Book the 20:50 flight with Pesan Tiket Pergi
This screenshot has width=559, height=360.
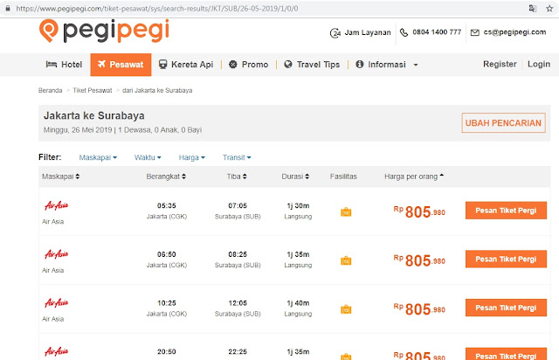(506, 354)
